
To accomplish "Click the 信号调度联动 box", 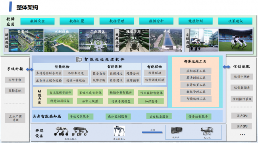I will pyautogui.click(x=155, y=80).
